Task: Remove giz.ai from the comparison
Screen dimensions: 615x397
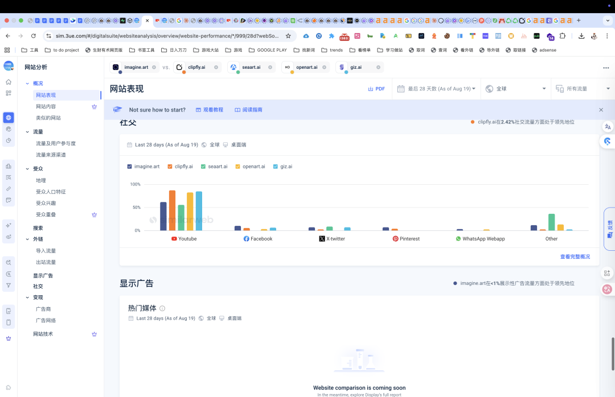Action: click(378, 68)
